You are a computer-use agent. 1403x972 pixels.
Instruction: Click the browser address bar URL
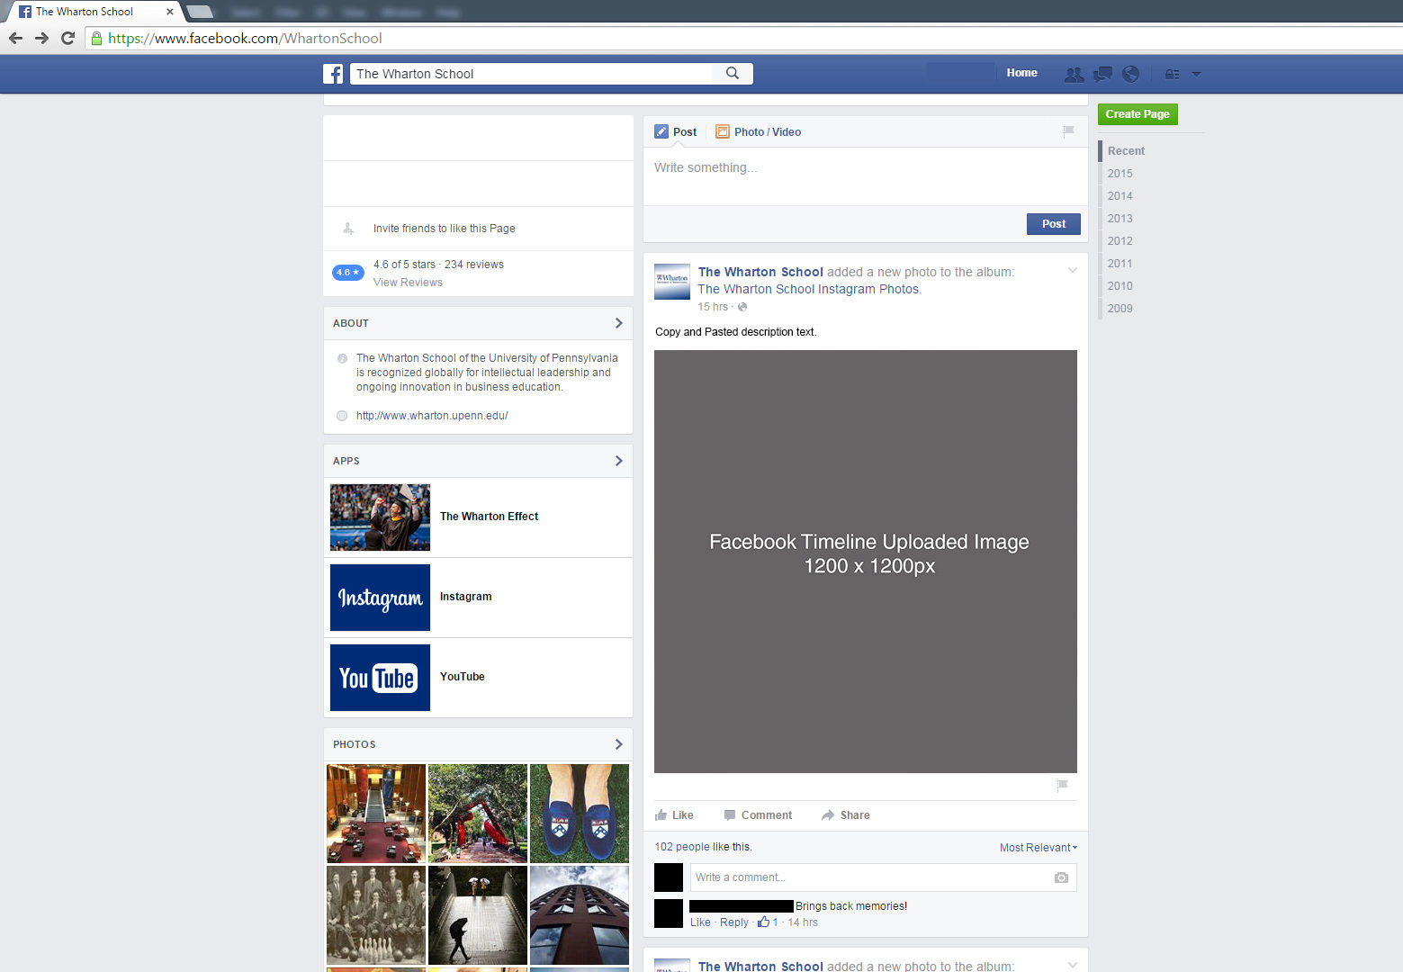(245, 39)
